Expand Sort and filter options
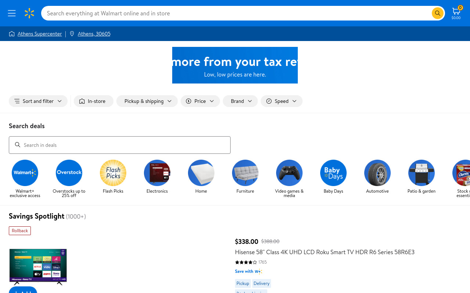Viewport: 470px width, 293px height. [x=38, y=101]
